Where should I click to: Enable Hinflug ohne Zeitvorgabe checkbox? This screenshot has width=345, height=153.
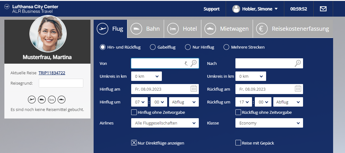coord(134,112)
